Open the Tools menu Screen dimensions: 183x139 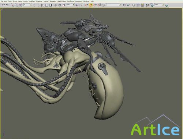10,1
